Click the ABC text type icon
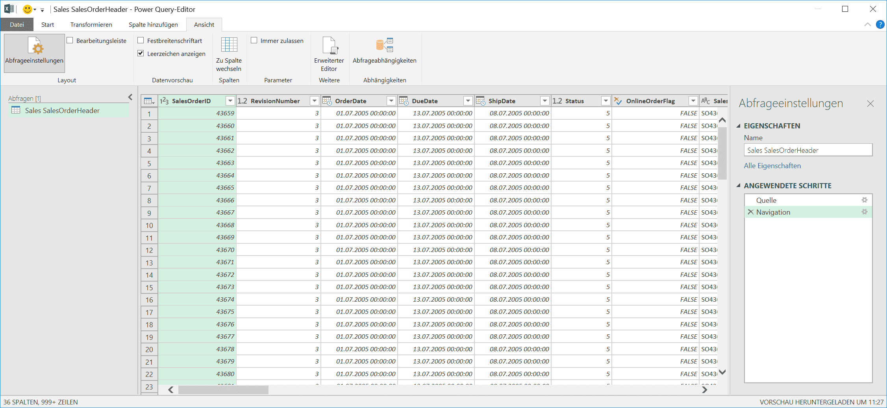 pos(706,101)
